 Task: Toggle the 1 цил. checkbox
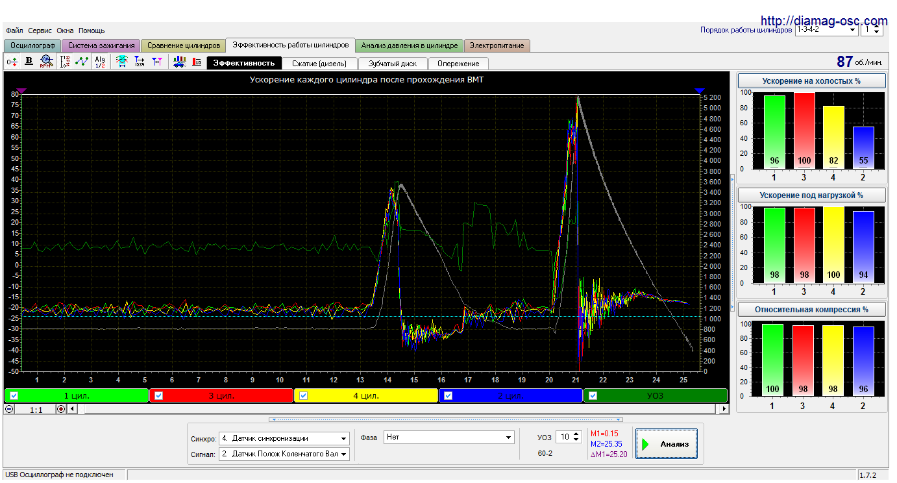coord(14,395)
